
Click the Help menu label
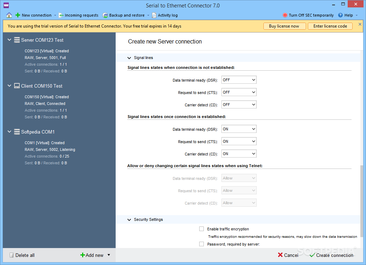tap(348, 15)
